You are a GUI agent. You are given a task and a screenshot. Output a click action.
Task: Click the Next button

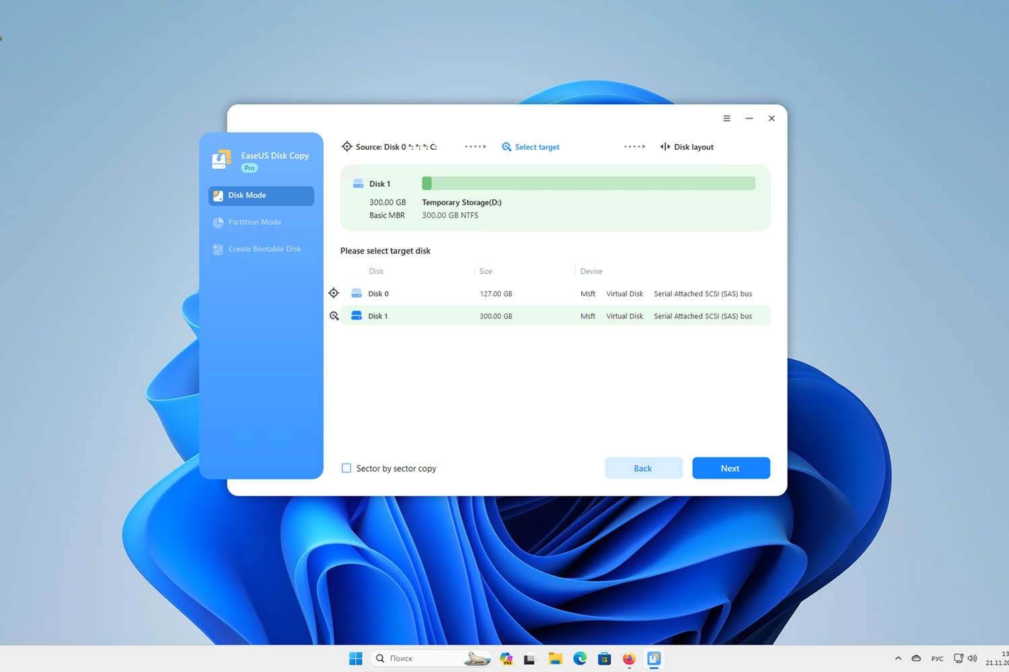(731, 468)
